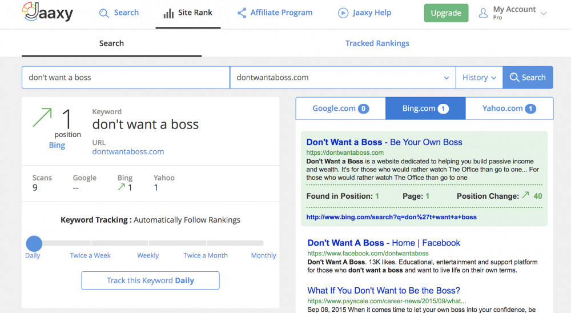
Task: Open the Site Rank navigation item
Action: coord(188,13)
